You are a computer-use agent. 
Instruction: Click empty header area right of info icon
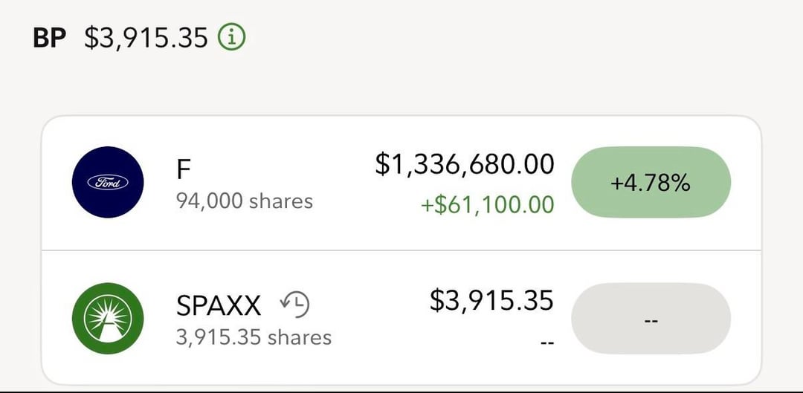[523, 38]
